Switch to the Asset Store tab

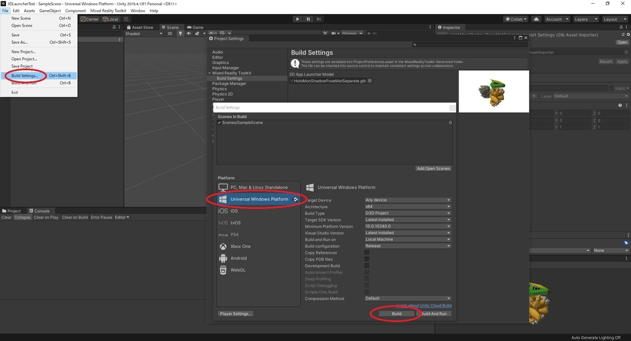point(139,27)
